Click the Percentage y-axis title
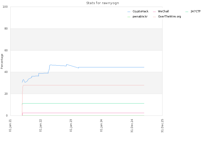The image size is (206, 154). [2, 61]
